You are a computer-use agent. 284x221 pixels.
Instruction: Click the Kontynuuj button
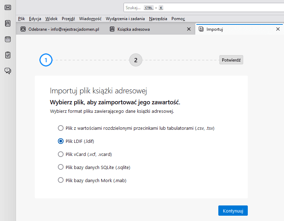(x=233, y=211)
